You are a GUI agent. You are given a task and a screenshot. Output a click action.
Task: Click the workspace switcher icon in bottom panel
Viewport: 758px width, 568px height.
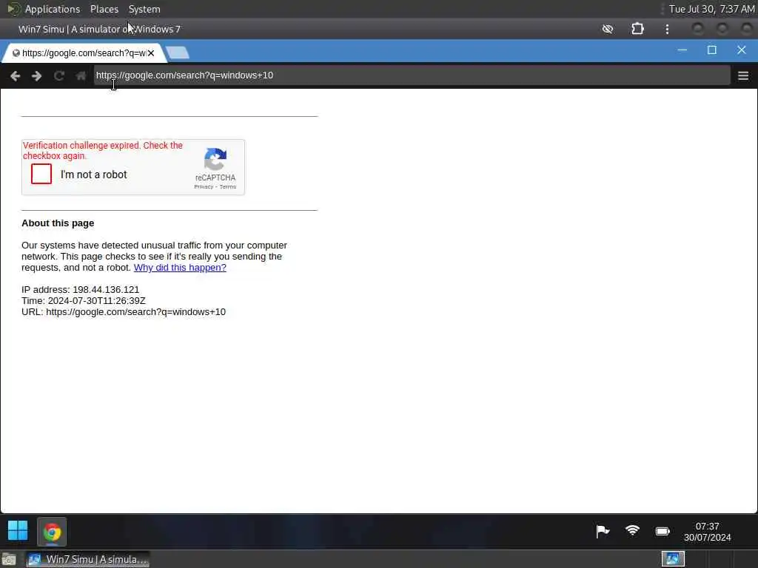673,559
